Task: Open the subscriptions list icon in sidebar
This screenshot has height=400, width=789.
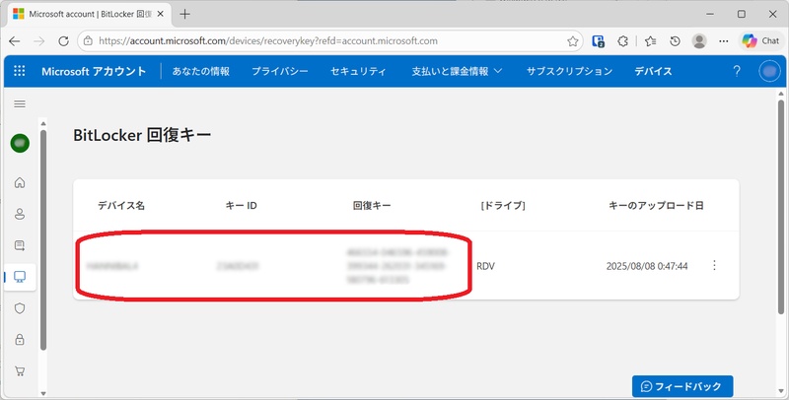Action: pos(20,245)
